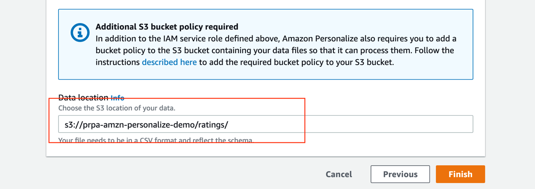Click the blue info circle icon
Image resolution: width=535 pixels, height=189 pixels.
tap(80, 32)
